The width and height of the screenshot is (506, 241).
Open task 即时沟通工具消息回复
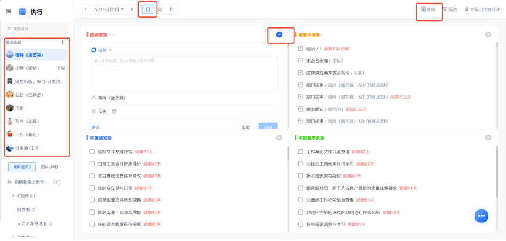click(119, 212)
